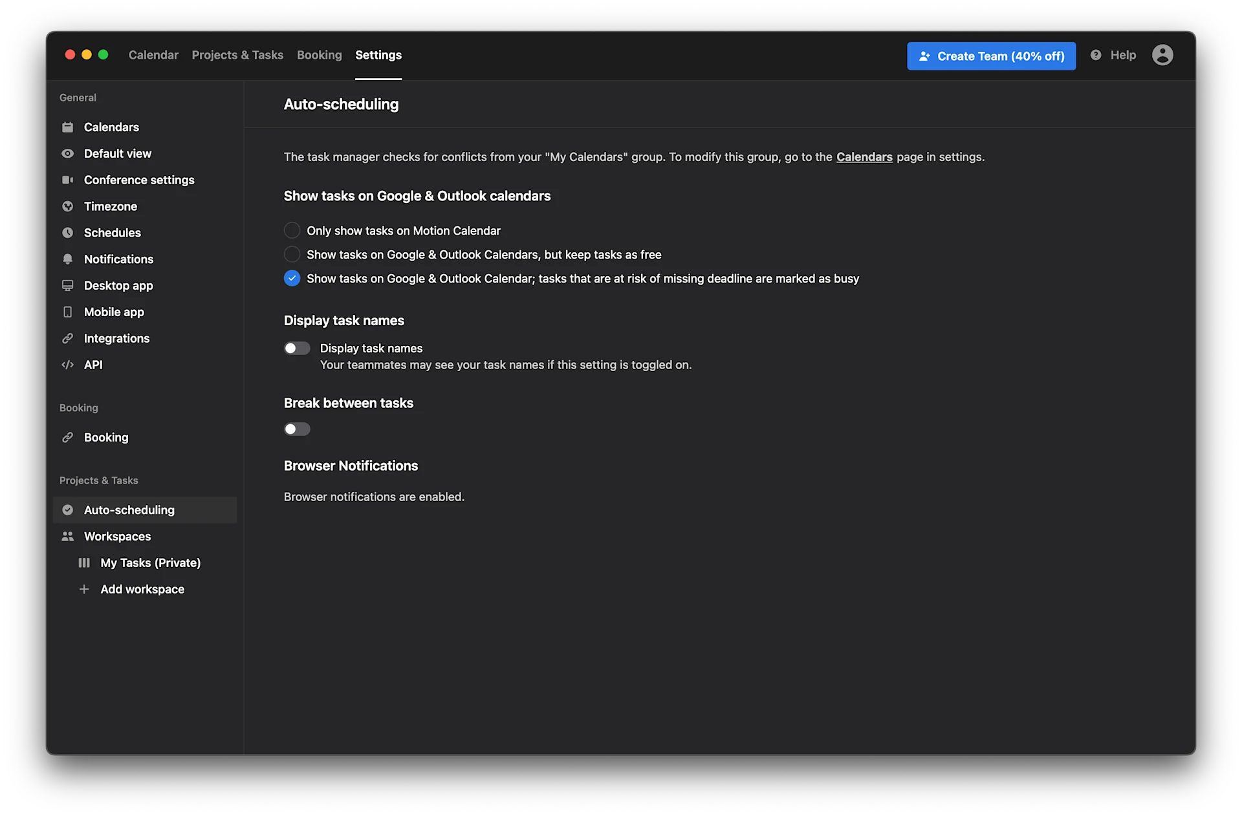The width and height of the screenshot is (1242, 816).
Task: Click the Timezone globe icon
Action: coord(68,206)
